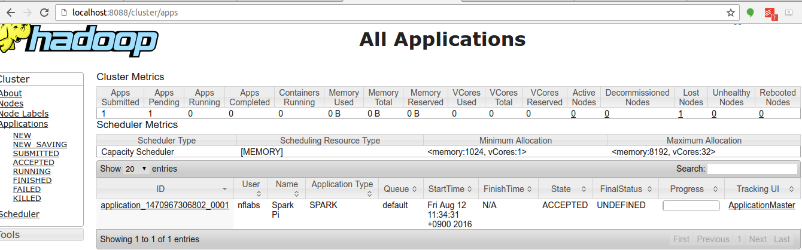Open application_1470967306802_0001 details

tap(165, 205)
